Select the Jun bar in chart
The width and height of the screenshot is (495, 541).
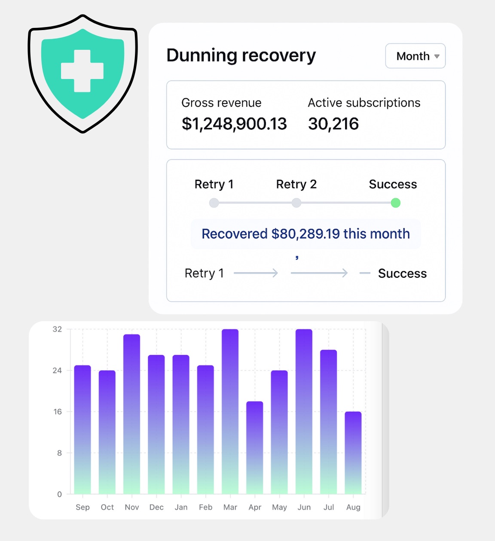(304, 411)
